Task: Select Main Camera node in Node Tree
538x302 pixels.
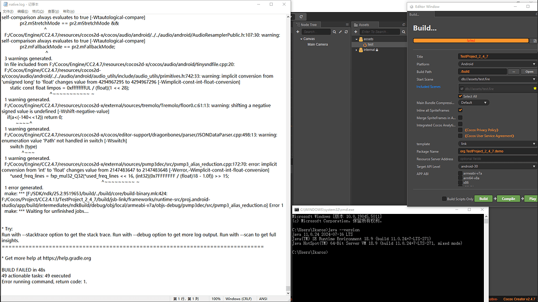Action: pyautogui.click(x=317, y=45)
